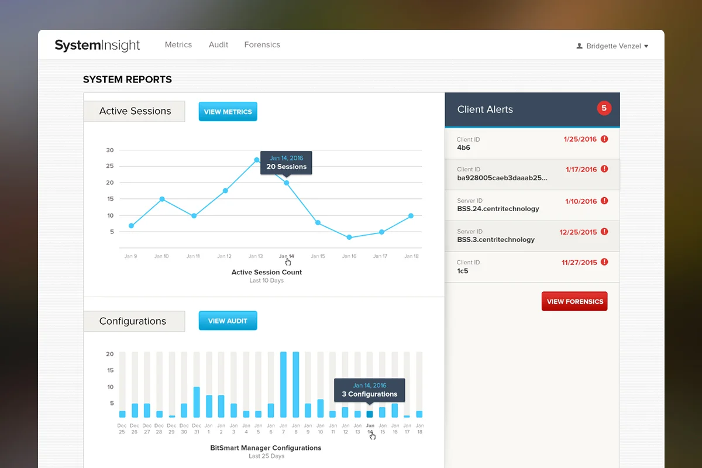The height and width of the screenshot is (468, 702).
Task: Click the 1/25/2016 alert date
Action: (580, 139)
